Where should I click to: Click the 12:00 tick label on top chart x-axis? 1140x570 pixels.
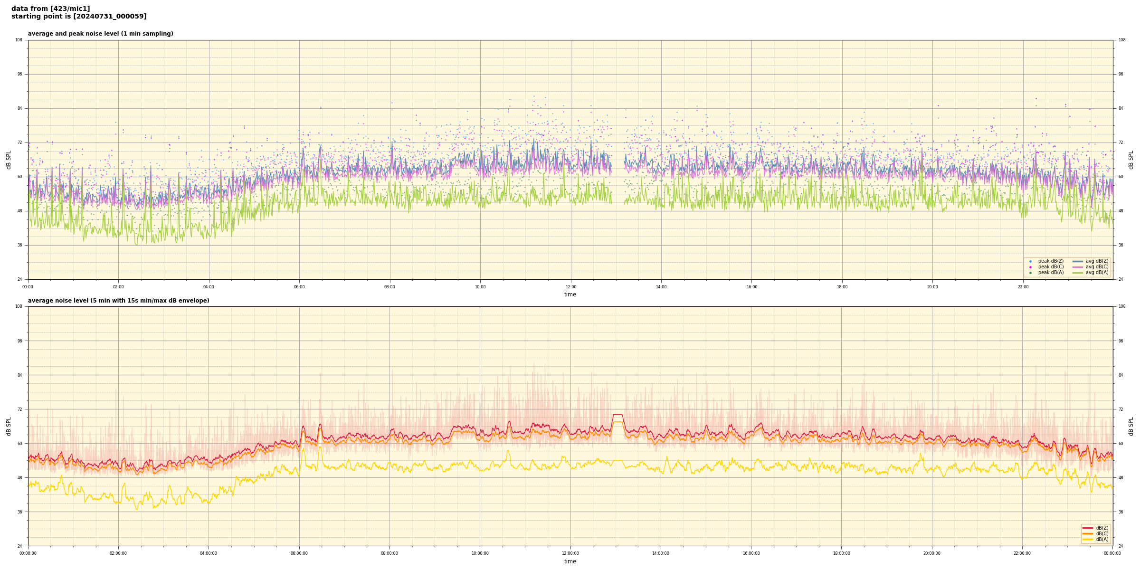tap(570, 287)
